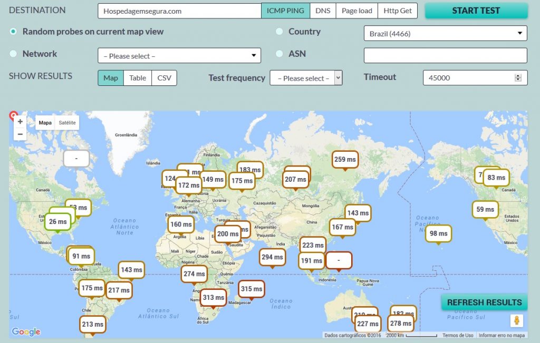Click the 26 ms probe marker

(x=58, y=222)
